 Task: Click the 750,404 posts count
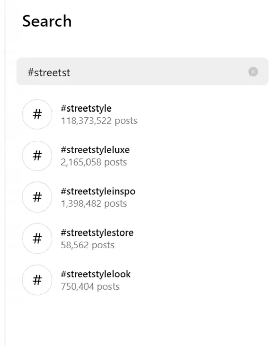pyautogui.click(x=90, y=287)
